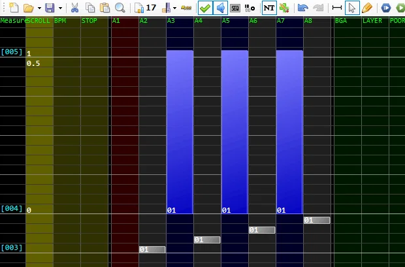Expand the recent files dropdown beside Open
The height and width of the screenshot is (267, 405).
pos(39,8)
